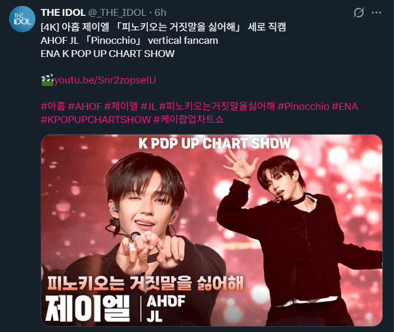This screenshot has height=332, width=394.
Task: Open the #제이엘 hashtag
Action: pos(121,107)
